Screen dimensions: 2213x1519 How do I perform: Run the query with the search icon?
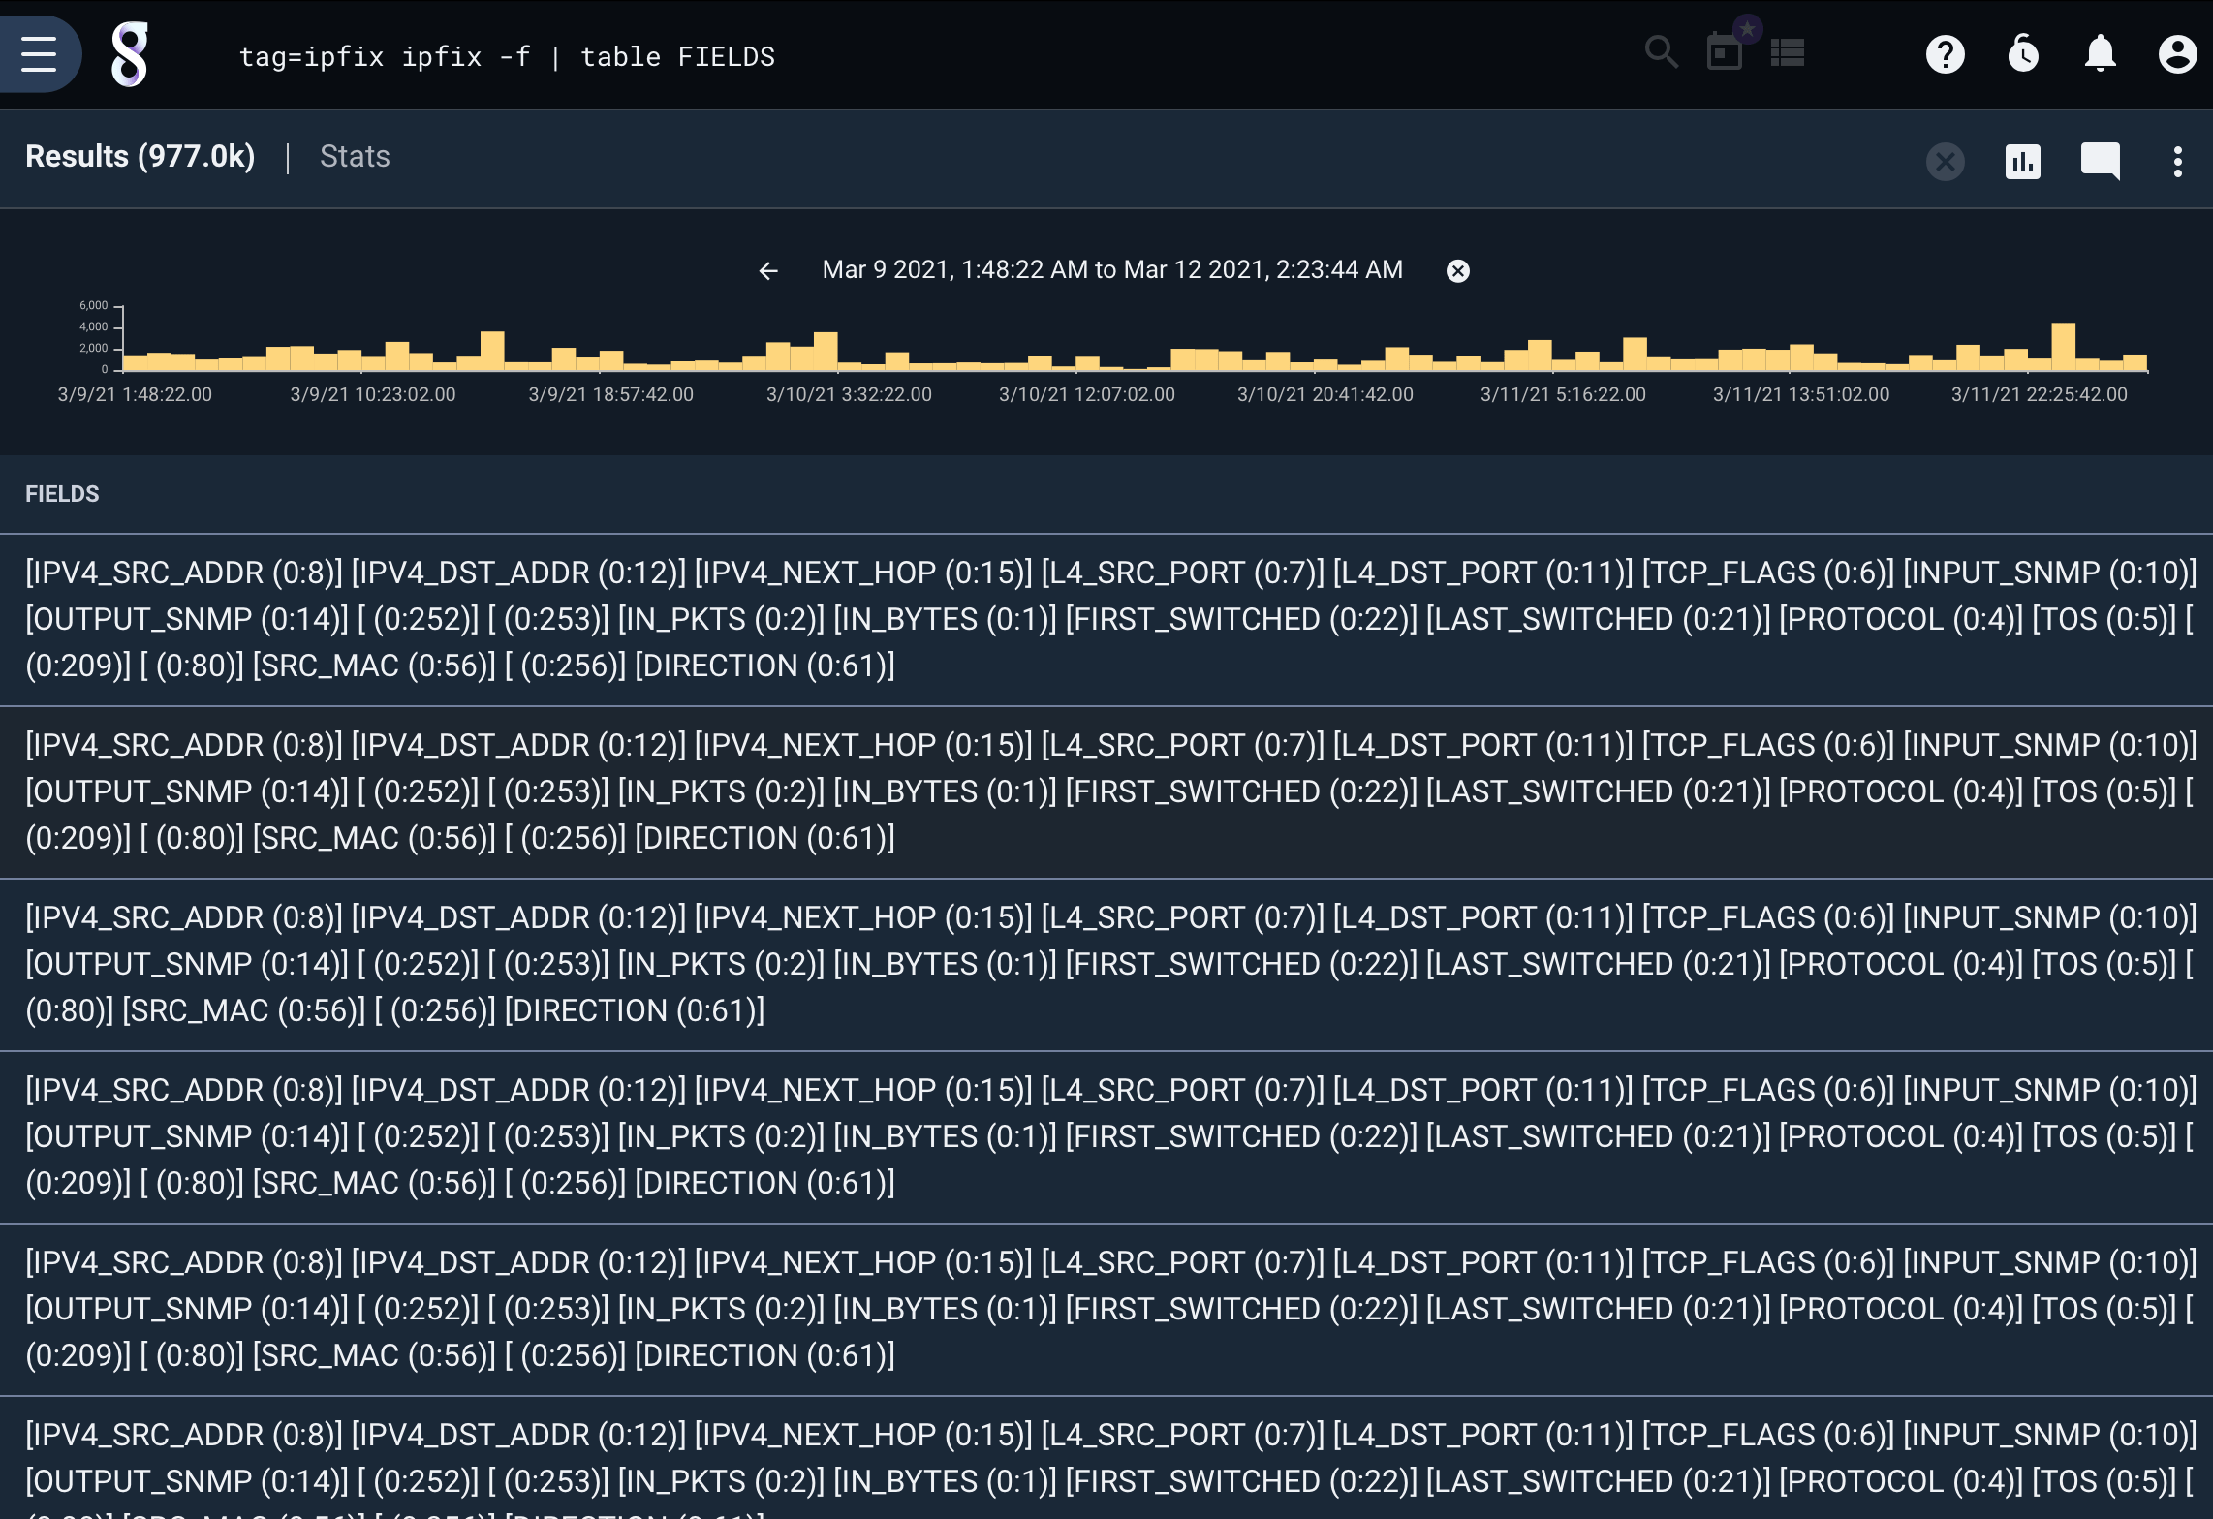[1661, 52]
